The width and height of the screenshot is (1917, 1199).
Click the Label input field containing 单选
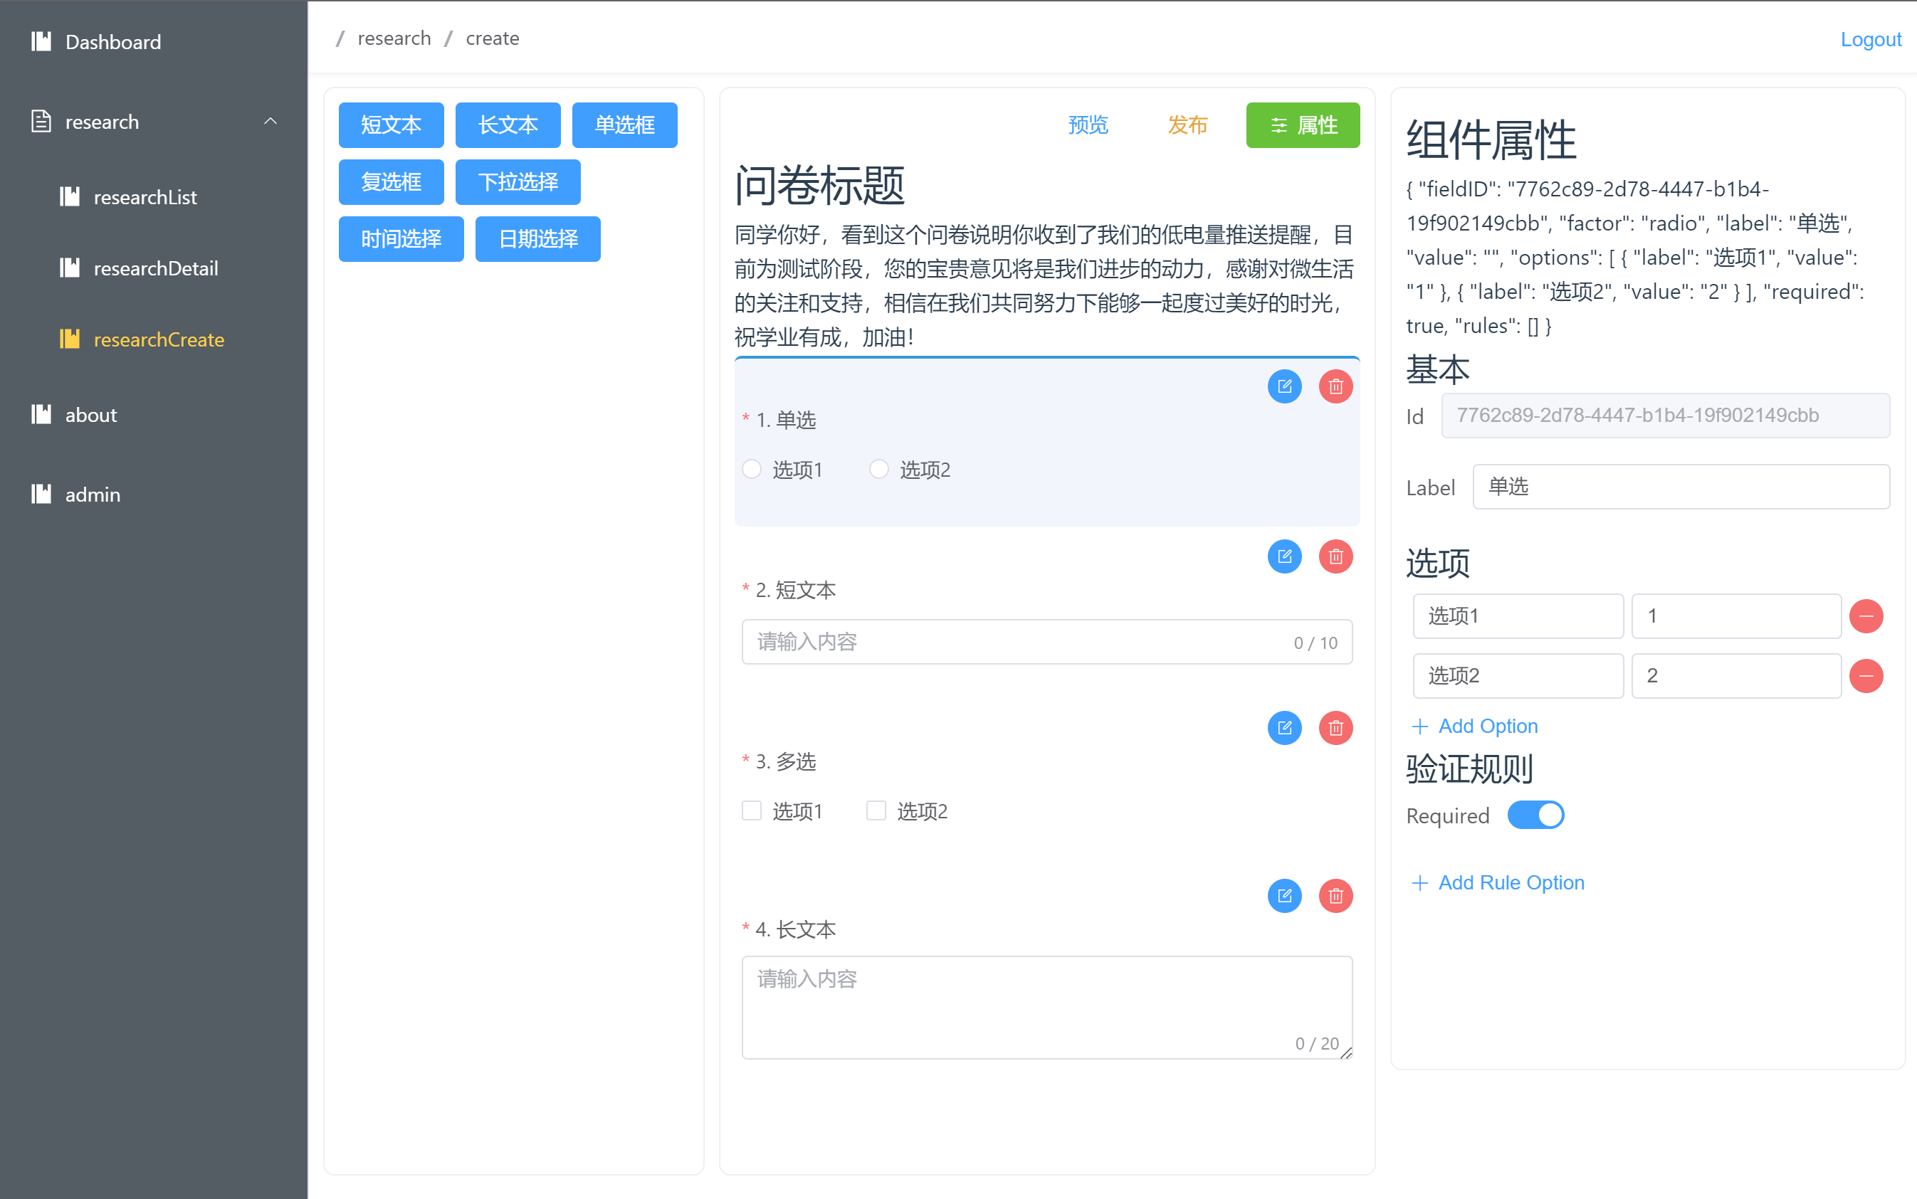(x=1680, y=487)
